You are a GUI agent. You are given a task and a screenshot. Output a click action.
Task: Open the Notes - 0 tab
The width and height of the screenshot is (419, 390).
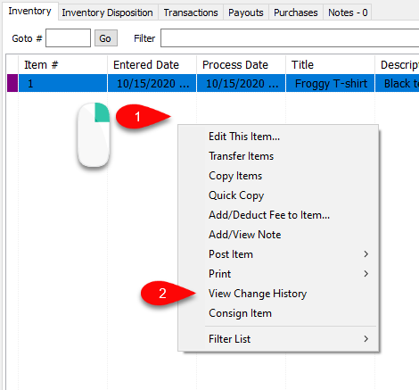(348, 12)
